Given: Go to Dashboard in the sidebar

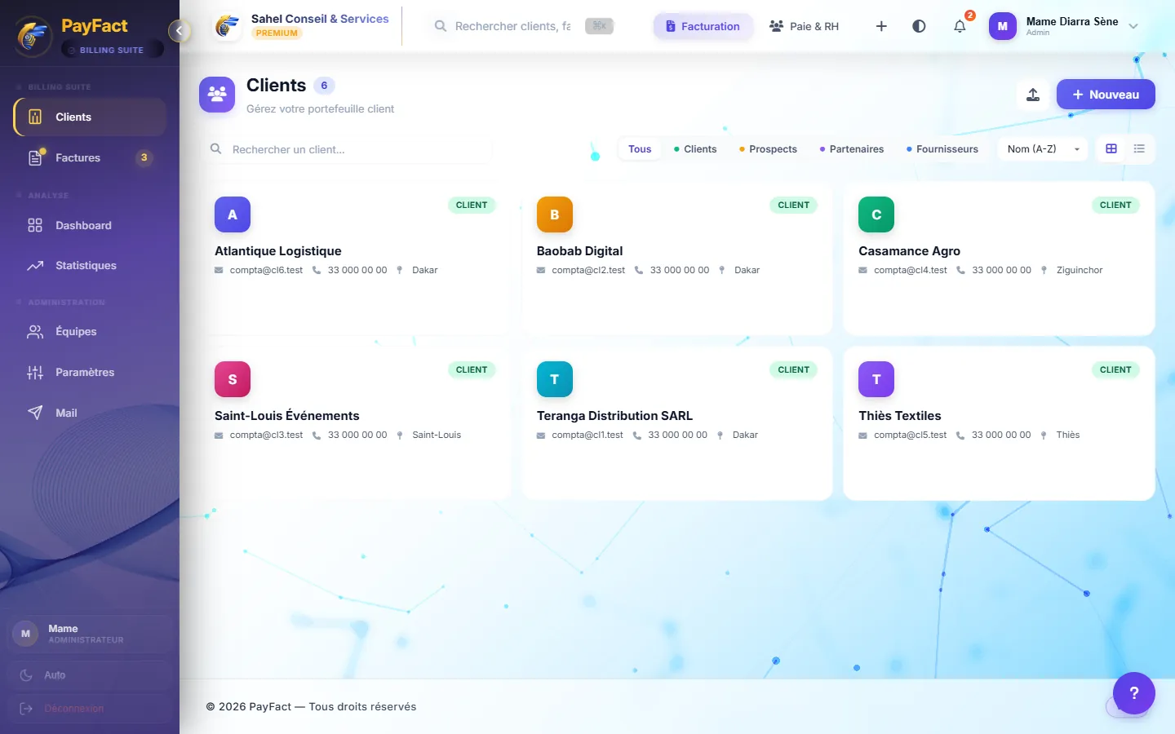Looking at the screenshot, I should click(x=90, y=225).
